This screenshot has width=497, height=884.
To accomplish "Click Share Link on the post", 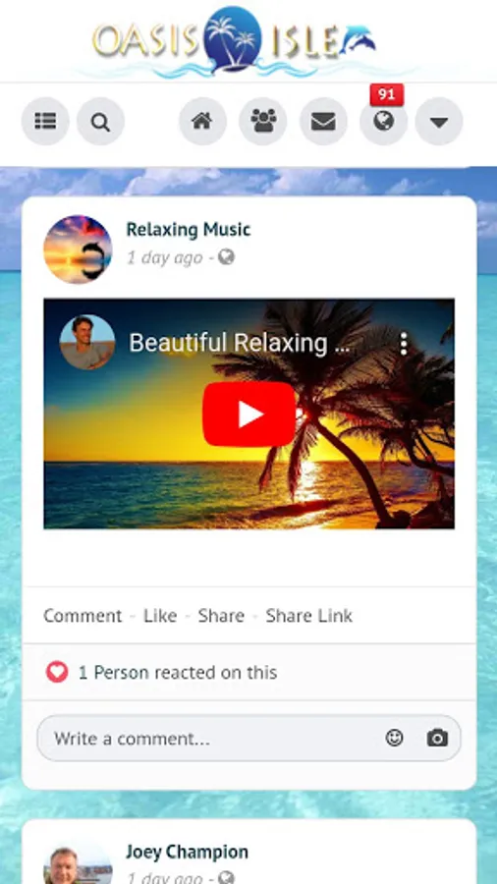I will tap(309, 616).
